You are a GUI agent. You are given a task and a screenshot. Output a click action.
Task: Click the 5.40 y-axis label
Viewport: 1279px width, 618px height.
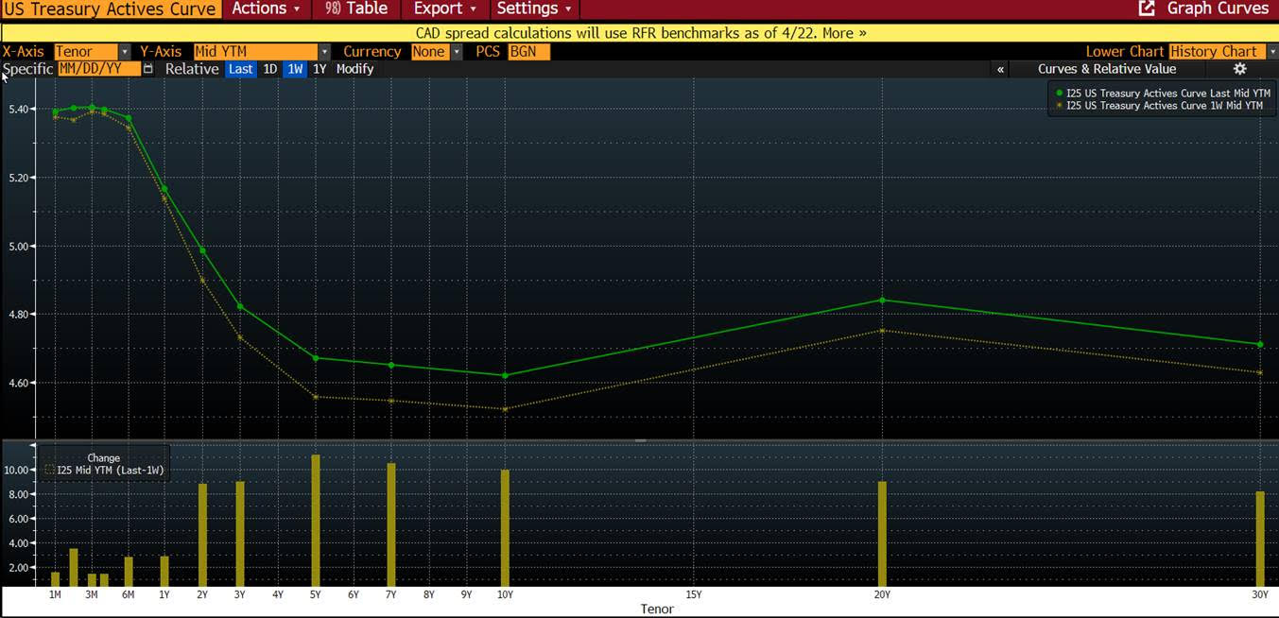(17, 109)
